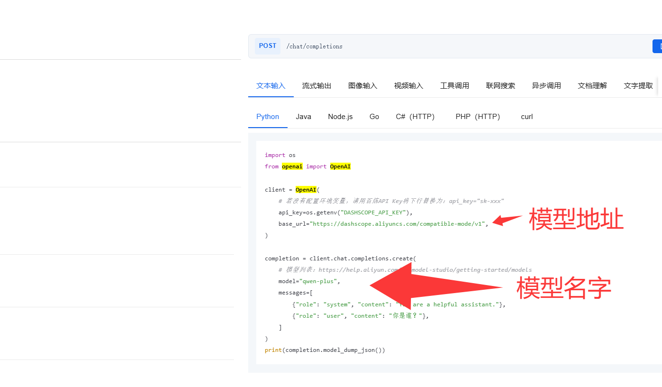
Task: Click the POST method badge
Action: [268, 46]
